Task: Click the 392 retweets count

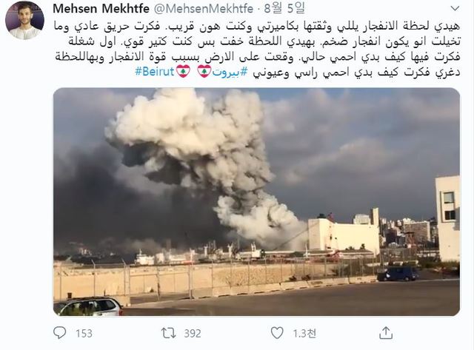Action: point(193,334)
